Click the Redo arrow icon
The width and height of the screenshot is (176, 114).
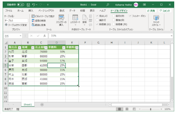(x=41, y=5)
